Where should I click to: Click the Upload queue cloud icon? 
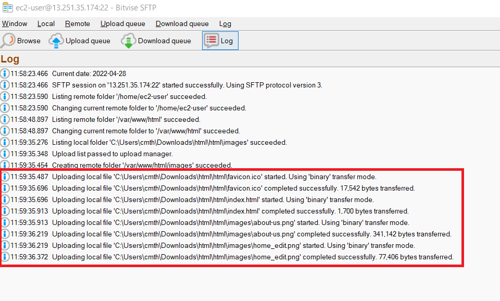[56, 40]
